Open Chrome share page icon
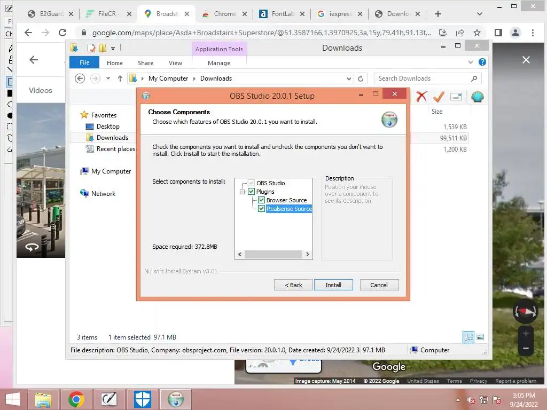 pos(460,33)
